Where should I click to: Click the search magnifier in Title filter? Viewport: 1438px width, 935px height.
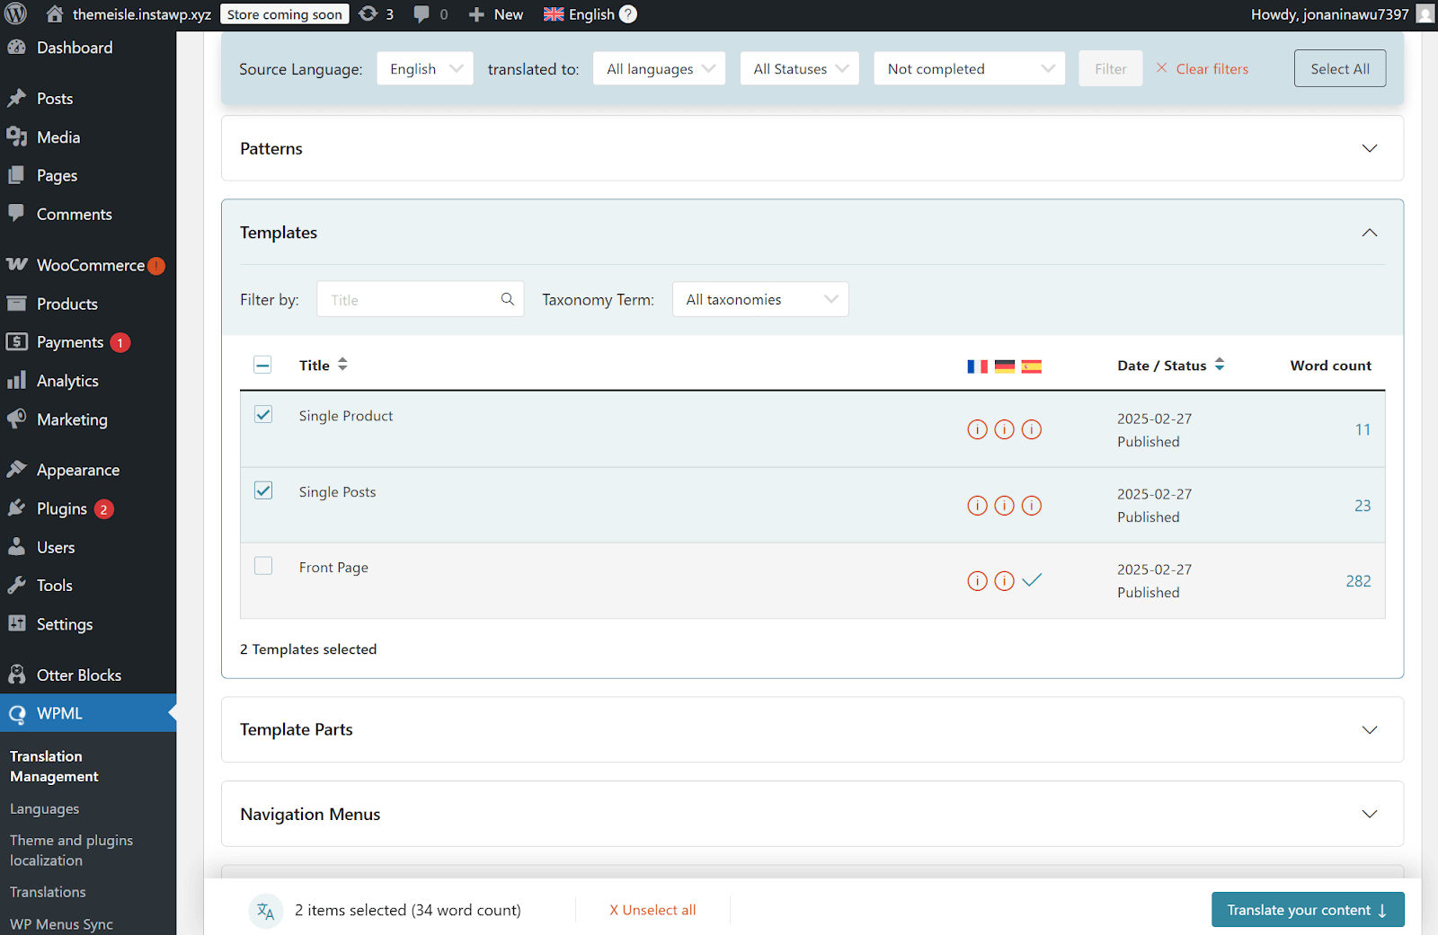[508, 299]
